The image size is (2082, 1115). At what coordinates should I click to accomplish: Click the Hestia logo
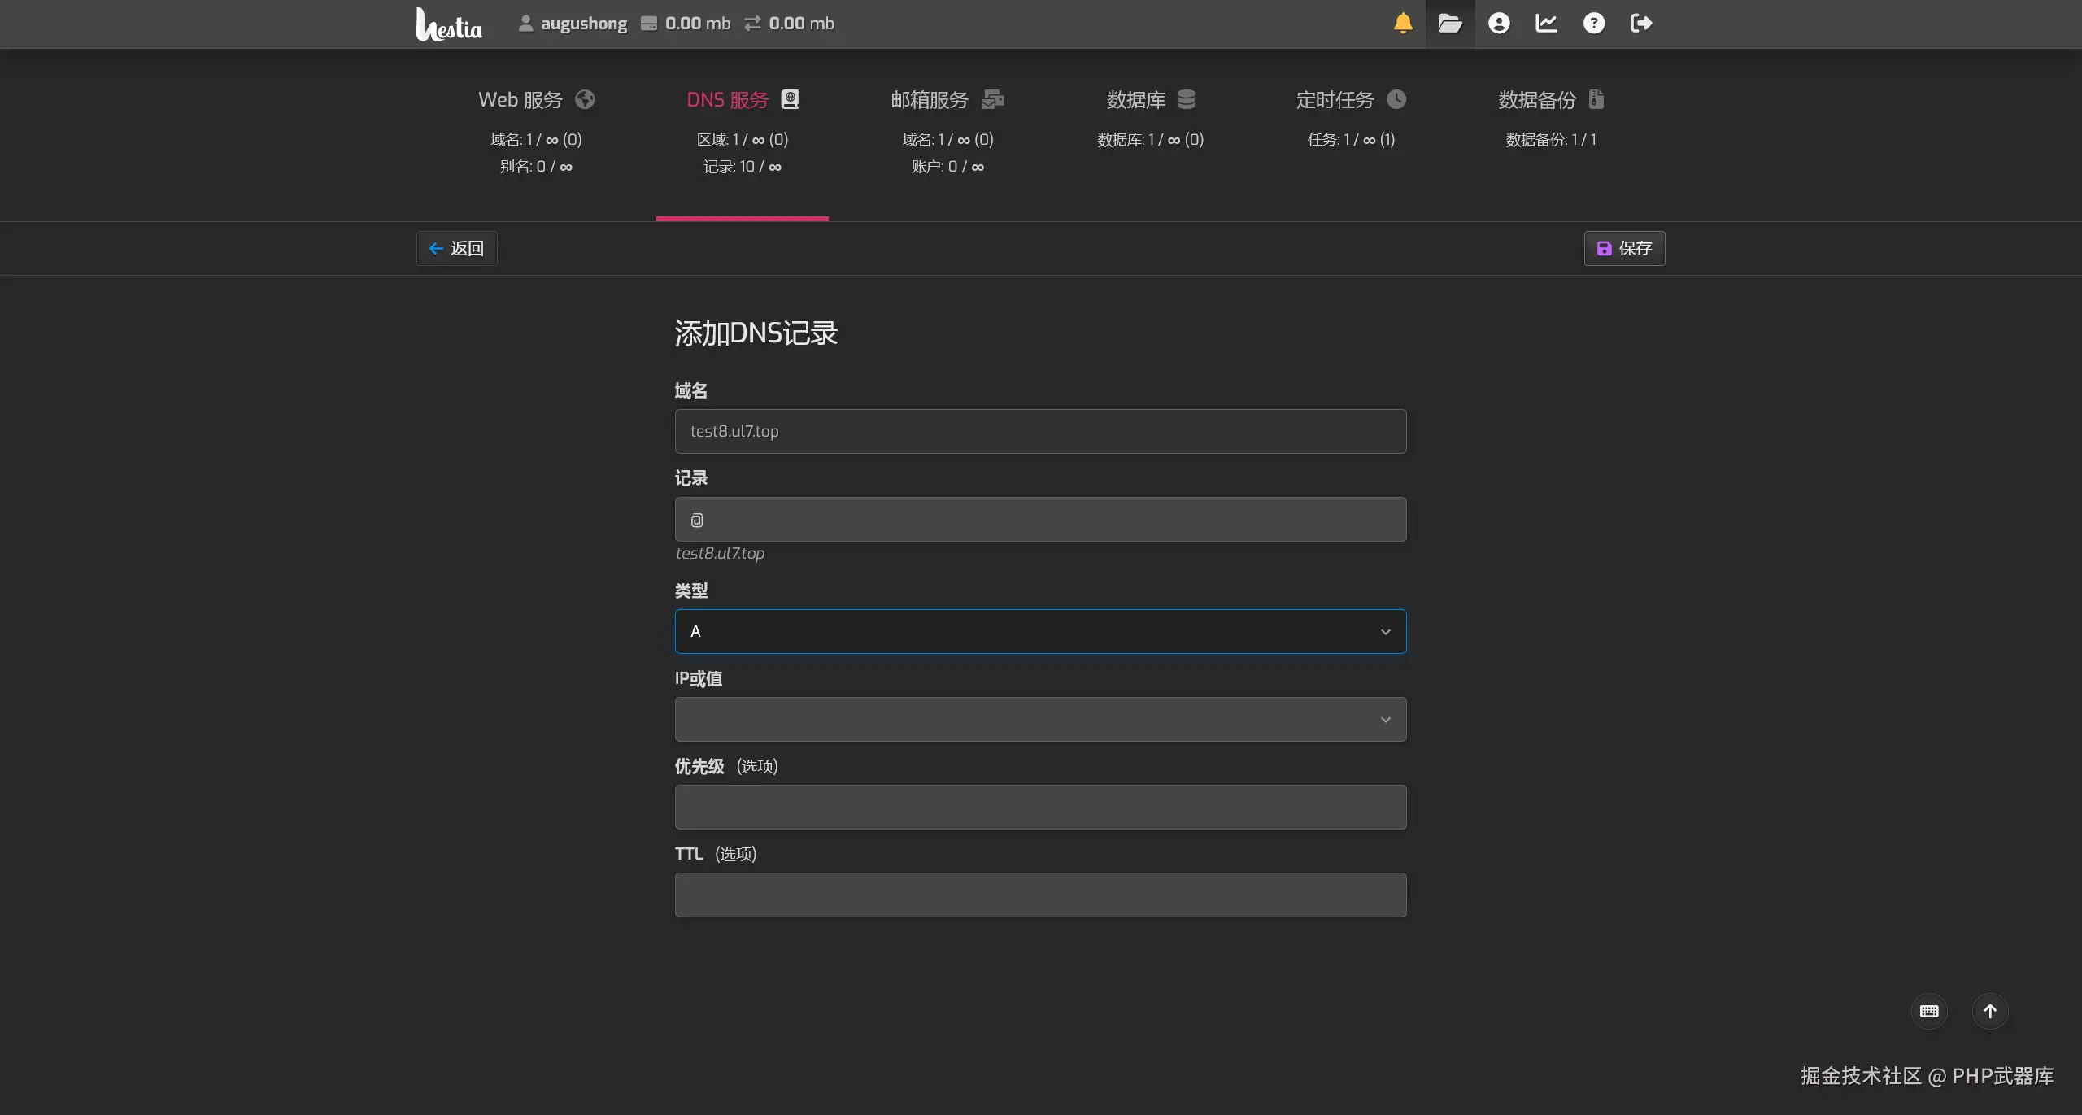coord(449,24)
